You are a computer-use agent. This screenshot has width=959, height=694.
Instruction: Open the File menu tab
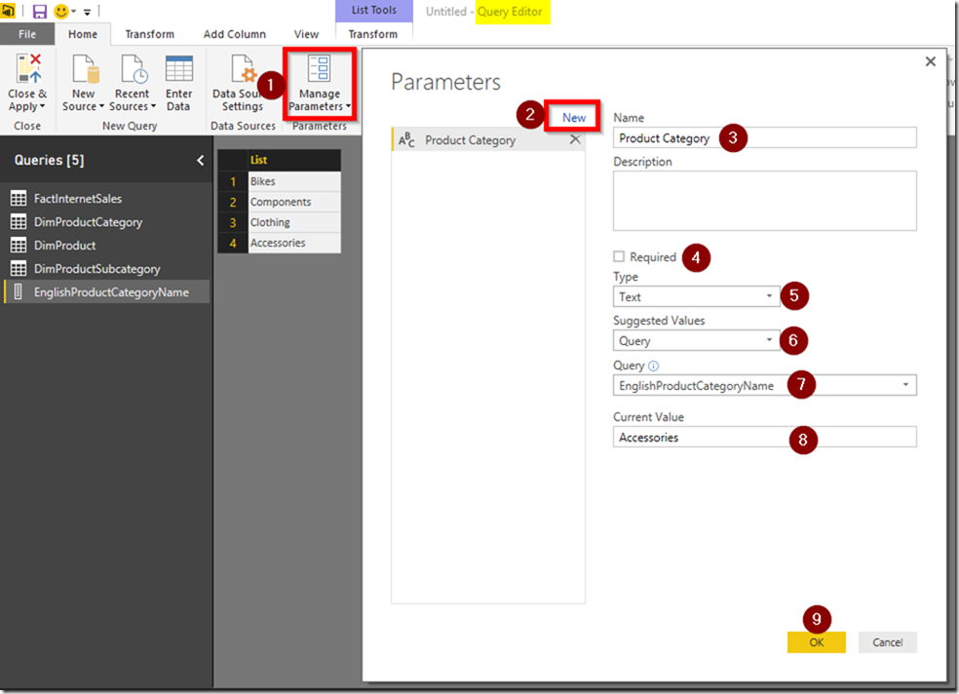(27, 34)
